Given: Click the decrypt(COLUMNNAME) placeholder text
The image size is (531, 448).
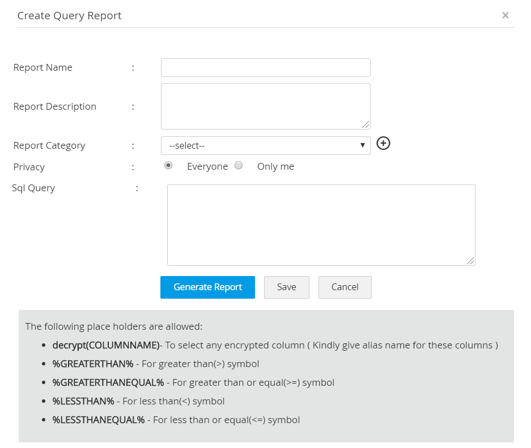Looking at the screenshot, I should pyautogui.click(x=106, y=345).
